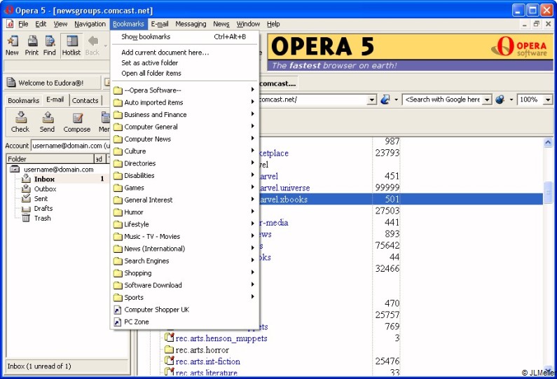Click the Opera 5 banner advertisement
The width and height of the screenshot is (557, 379).
tap(410, 53)
